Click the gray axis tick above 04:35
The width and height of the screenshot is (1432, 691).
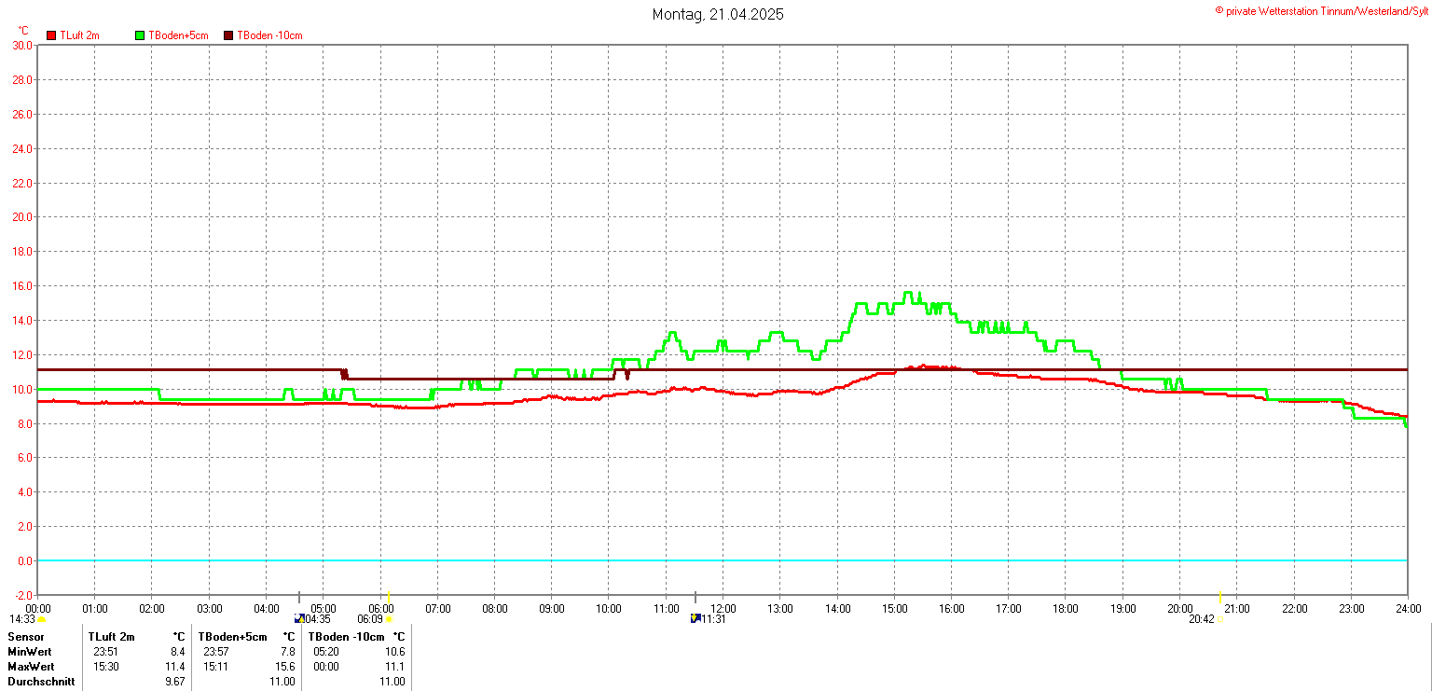coord(299,598)
